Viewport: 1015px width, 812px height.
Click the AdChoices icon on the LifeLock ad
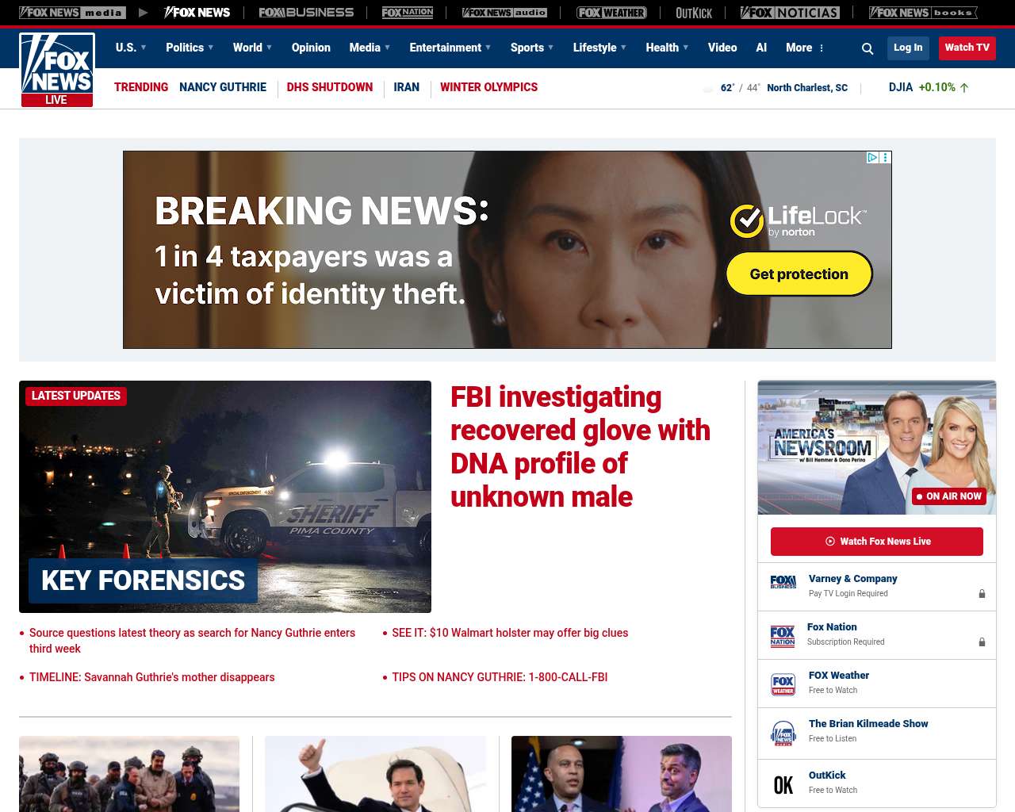click(872, 157)
